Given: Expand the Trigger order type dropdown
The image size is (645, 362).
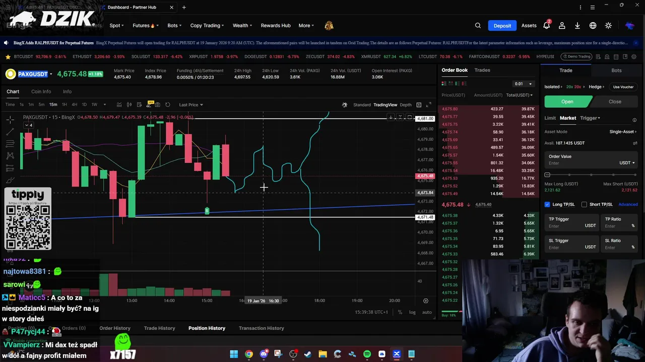Looking at the screenshot, I should [590, 118].
